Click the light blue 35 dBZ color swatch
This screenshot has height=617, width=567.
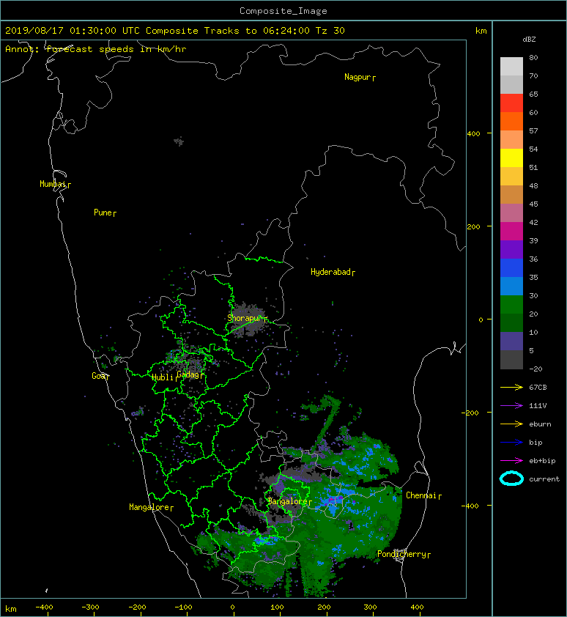(x=511, y=286)
